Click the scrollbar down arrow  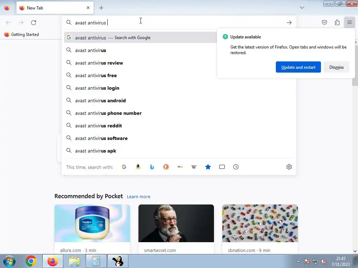[x=355, y=251]
